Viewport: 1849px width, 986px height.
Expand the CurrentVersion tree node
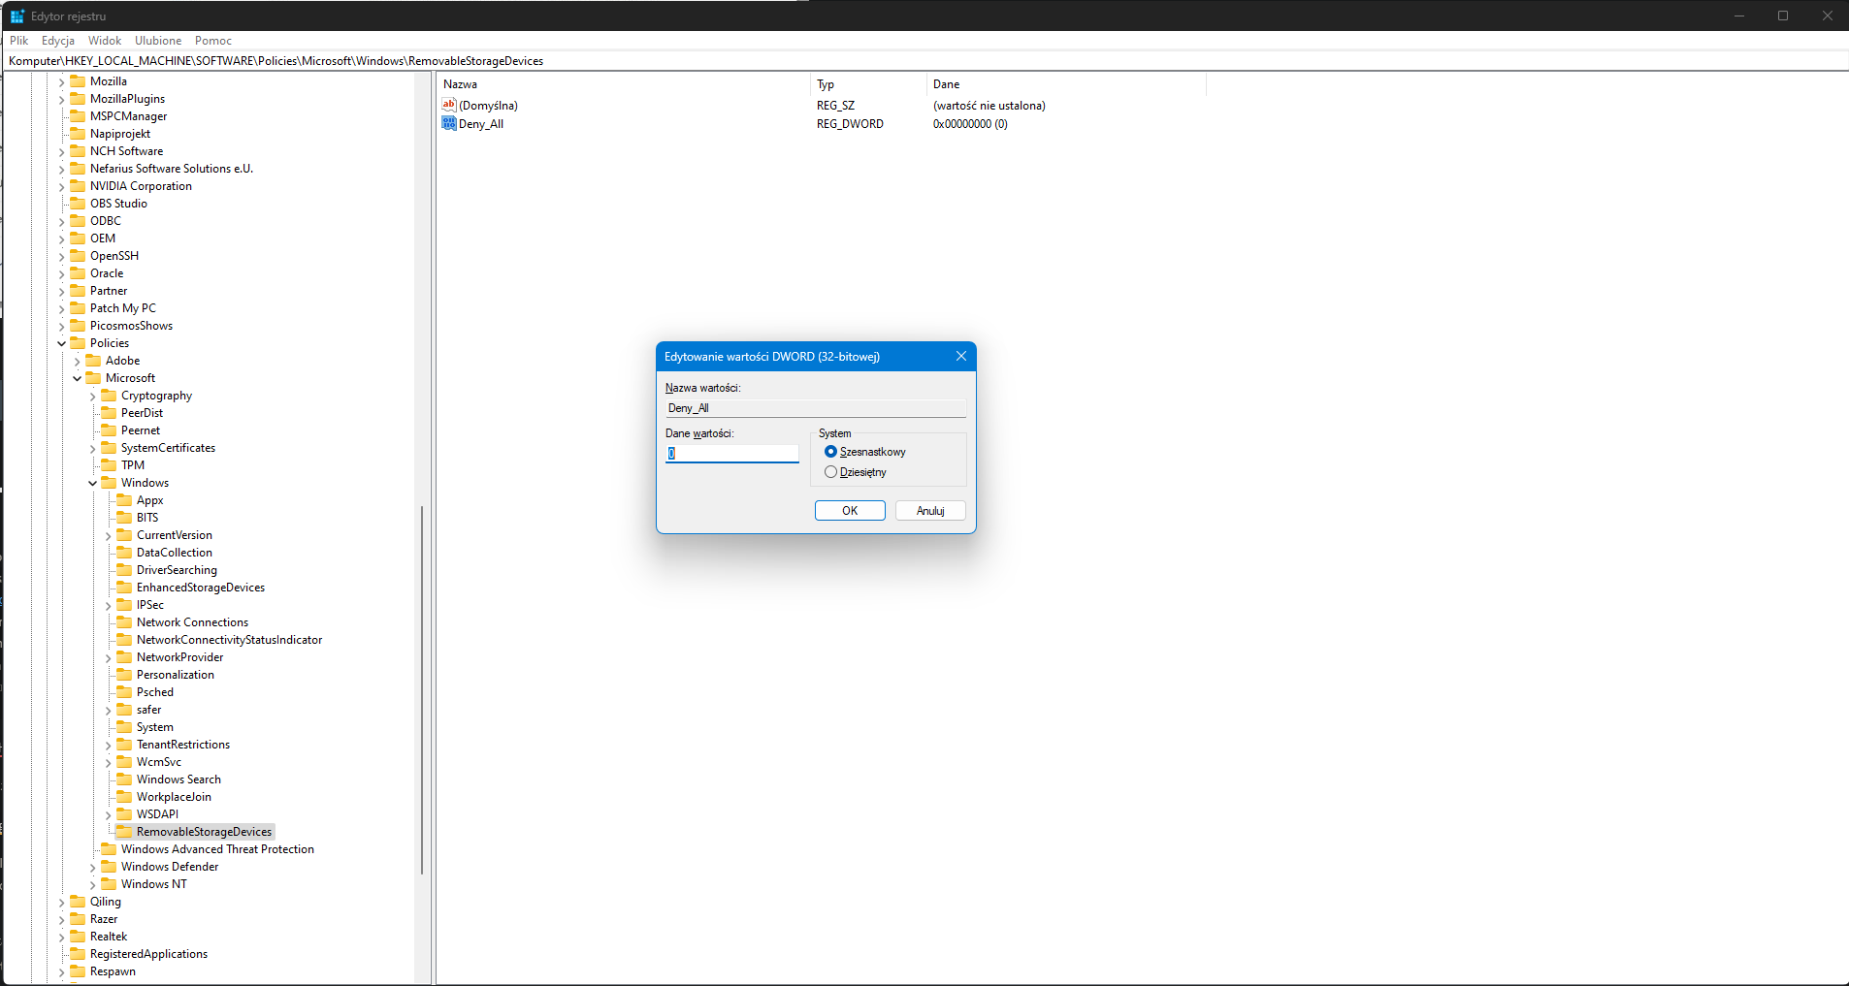coord(109,535)
